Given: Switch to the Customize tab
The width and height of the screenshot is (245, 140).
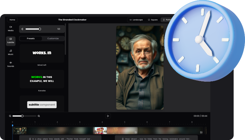Looking at the screenshot, I should (x=53, y=39).
